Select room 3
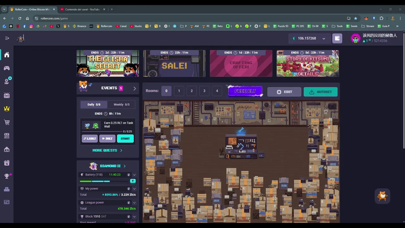Image resolution: width=405 pixels, height=228 pixels. [x=204, y=91]
